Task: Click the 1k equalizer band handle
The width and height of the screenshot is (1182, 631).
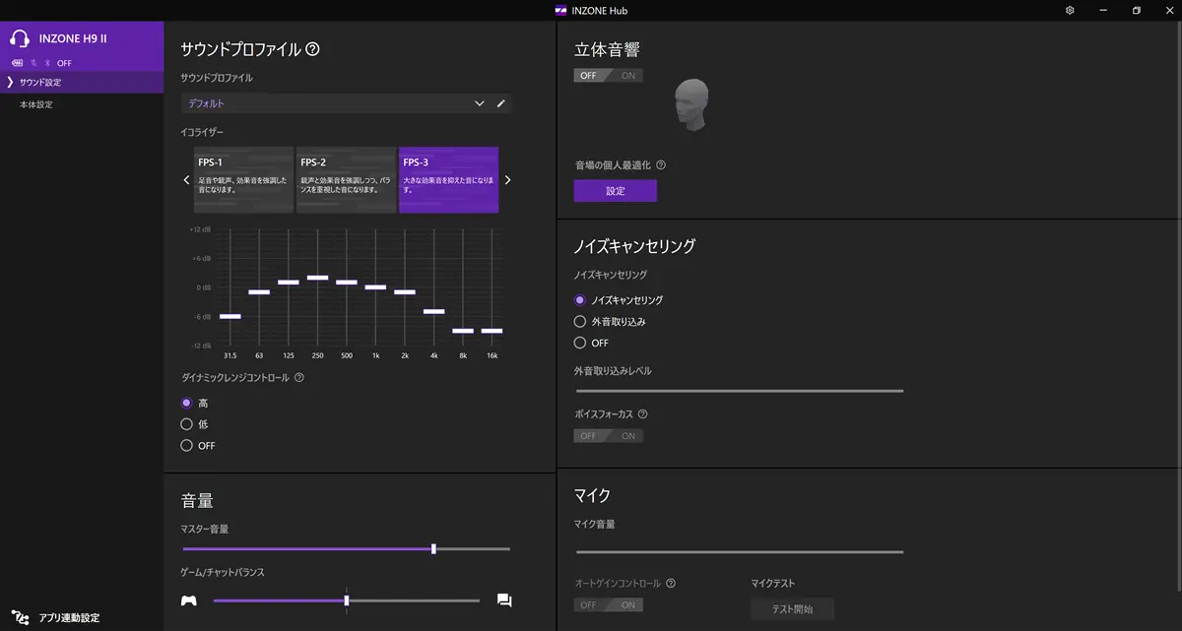Action: tap(375, 287)
